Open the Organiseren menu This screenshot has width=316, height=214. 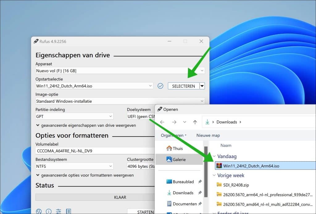tap(173, 135)
